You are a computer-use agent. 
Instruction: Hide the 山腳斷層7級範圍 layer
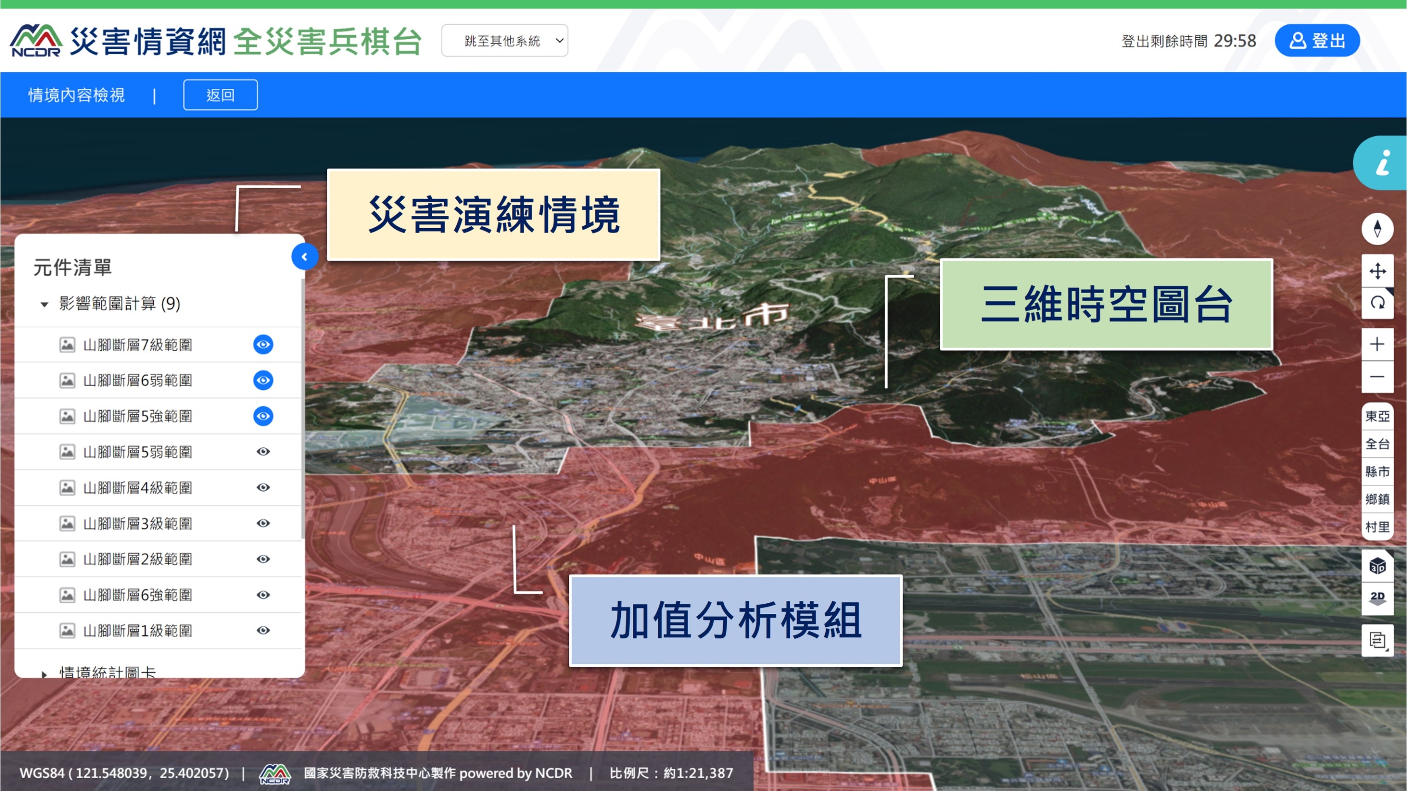263,345
